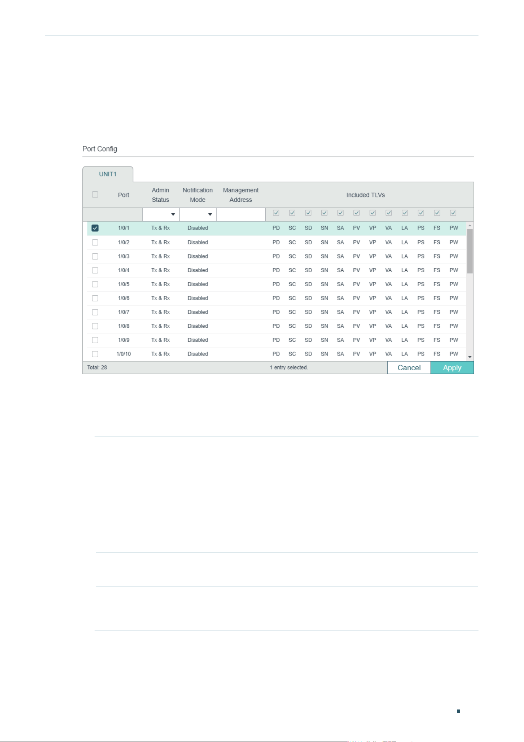The height and width of the screenshot is (742, 524).
Task: Click the table scrollbar down arrow
Action: (x=470, y=357)
